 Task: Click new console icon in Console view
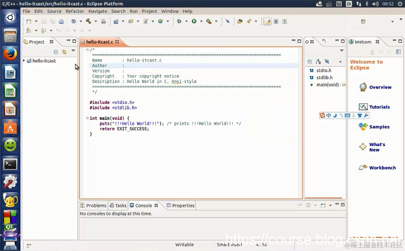[x=323, y=205]
